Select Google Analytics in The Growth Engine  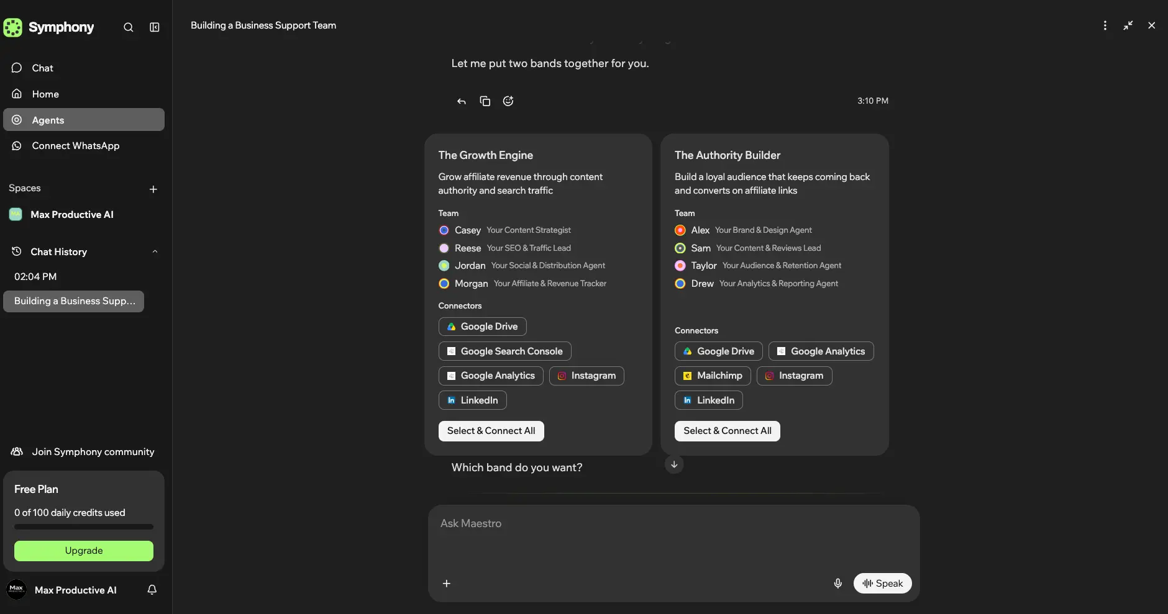(491, 376)
